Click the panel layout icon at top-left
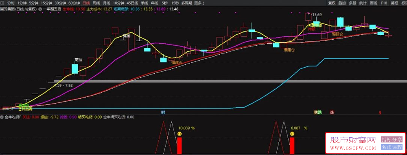The image size is (407, 155). pyautogui.click(x=2, y=3)
